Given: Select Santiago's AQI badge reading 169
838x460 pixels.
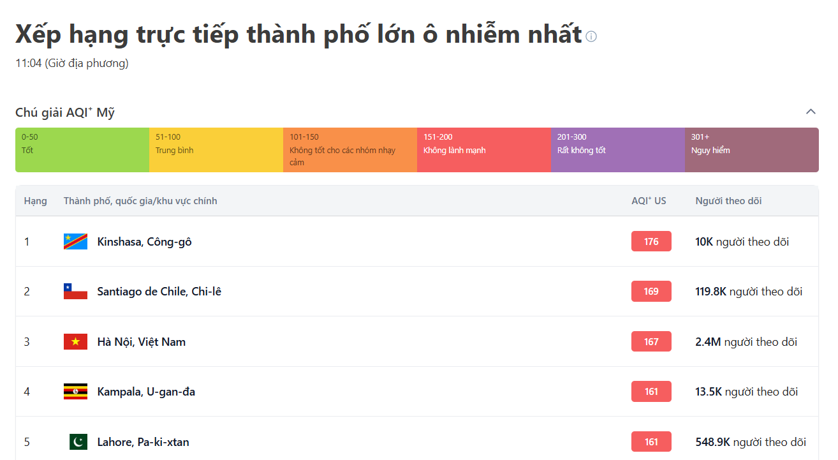Looking at the screenshot, I should (651, 291).
